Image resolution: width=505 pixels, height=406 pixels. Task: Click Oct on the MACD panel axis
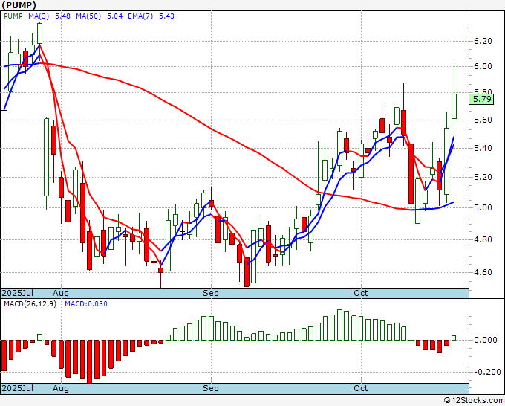pos(361,388)
